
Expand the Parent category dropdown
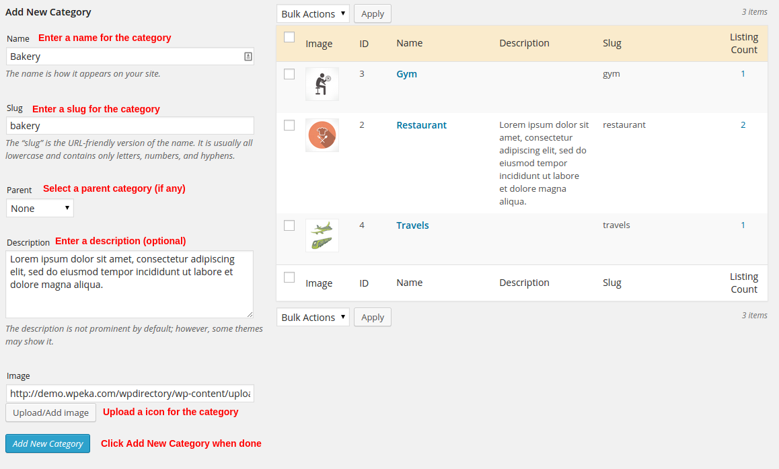click(40, 209)
